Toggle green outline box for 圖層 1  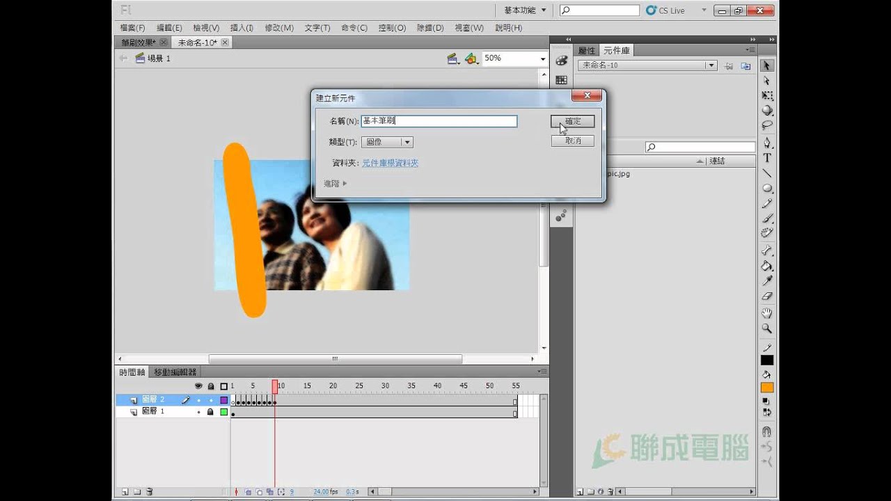(x=224, y=412)
